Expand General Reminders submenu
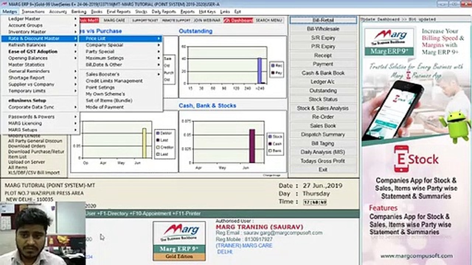Screen dimensions: 472x265 pos(40,71)
